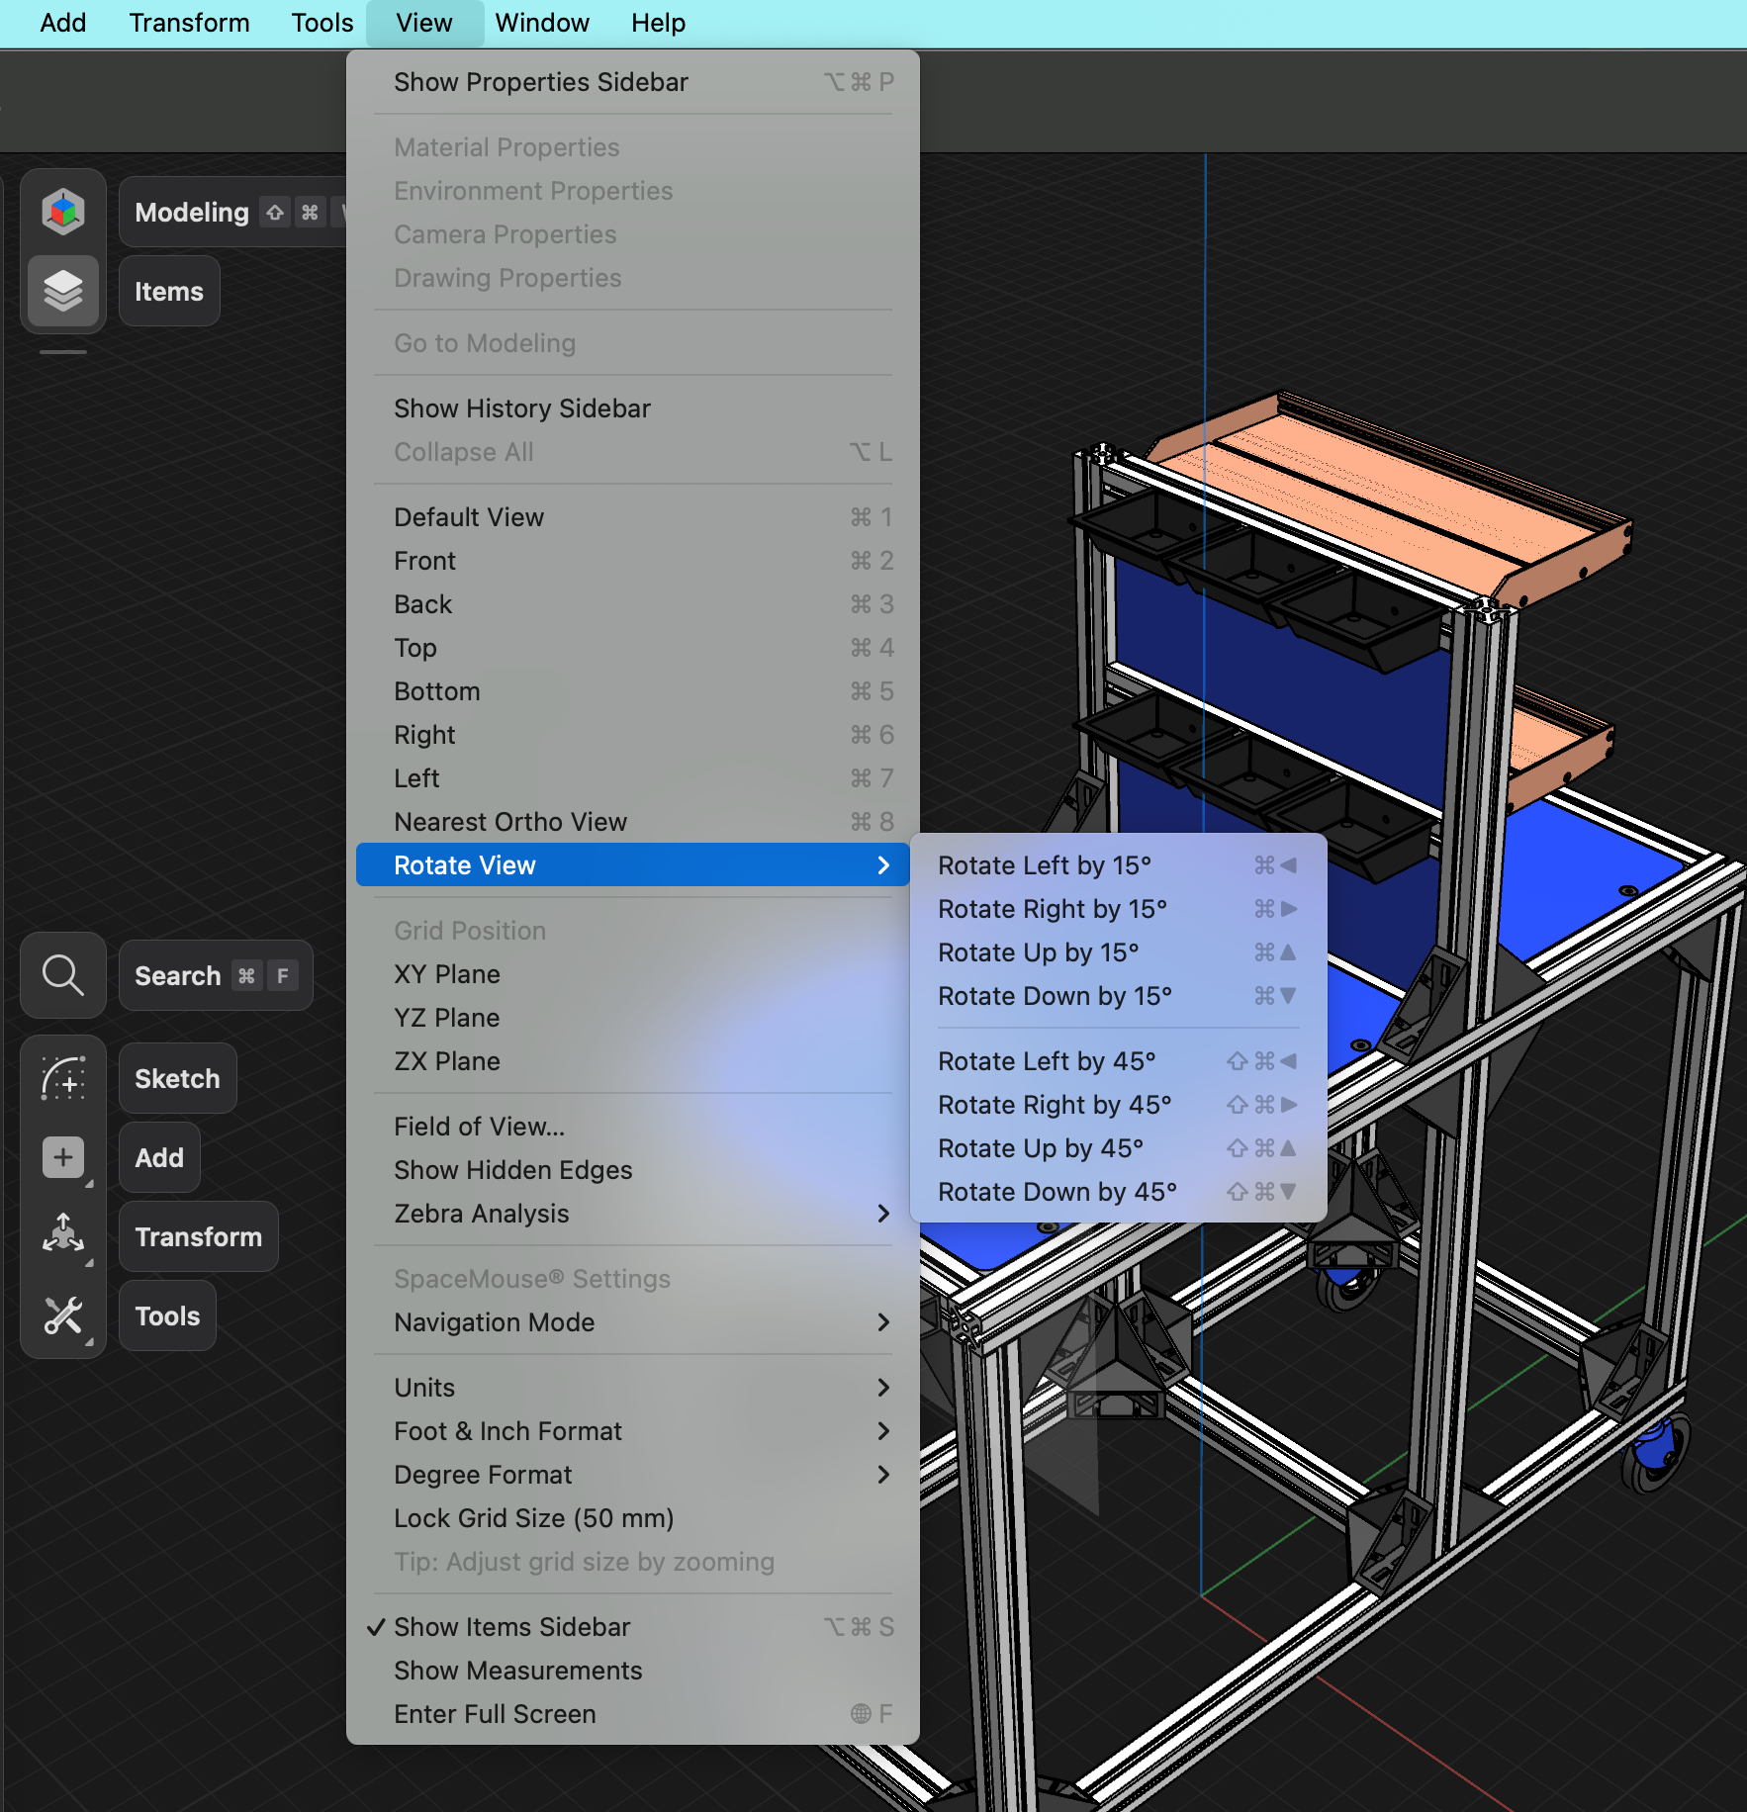Click the blue caster wheel on cart
Viewport: 1747px width, 1812px height.
[1656, 1454]
